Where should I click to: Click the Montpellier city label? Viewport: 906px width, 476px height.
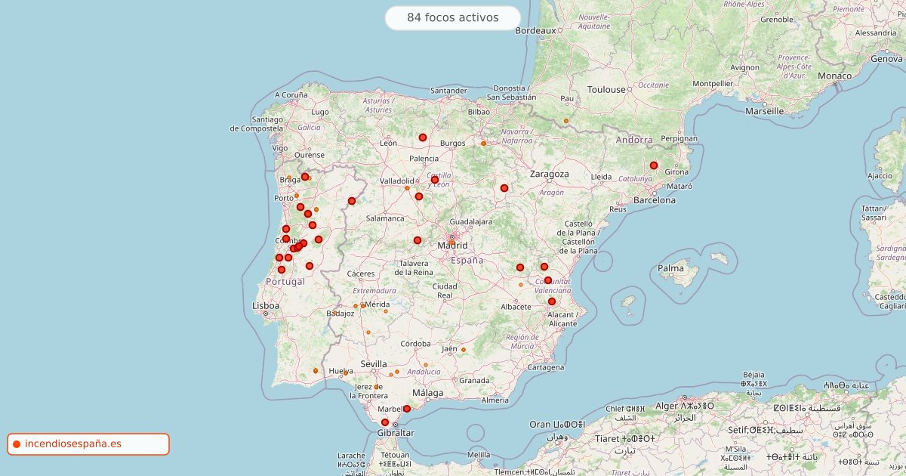[x=713, y=83]
